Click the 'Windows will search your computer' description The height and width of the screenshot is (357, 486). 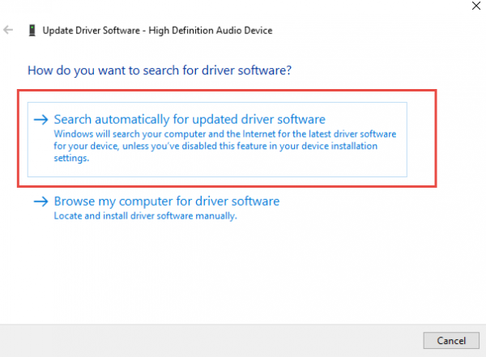click(x=225, y=146)
